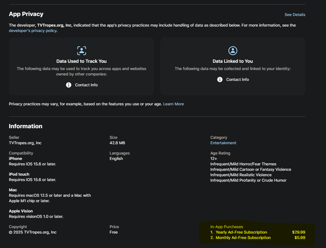The image size is (326, 248).
Task: Select the $29.99 yearly price
Action: (x=298, y=232)
